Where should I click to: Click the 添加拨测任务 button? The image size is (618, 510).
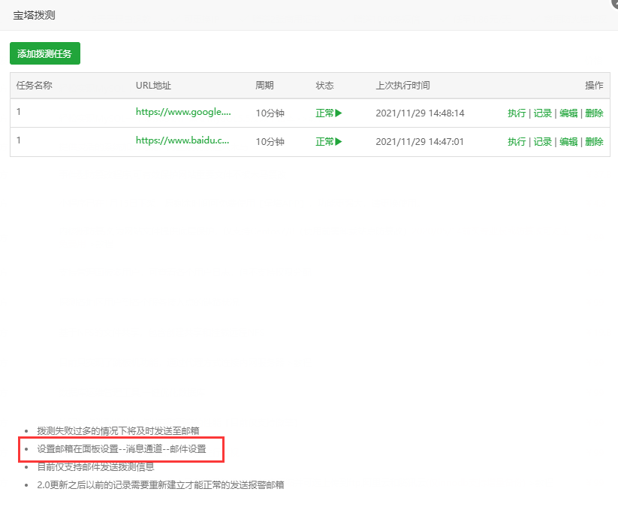coord(45,54)
